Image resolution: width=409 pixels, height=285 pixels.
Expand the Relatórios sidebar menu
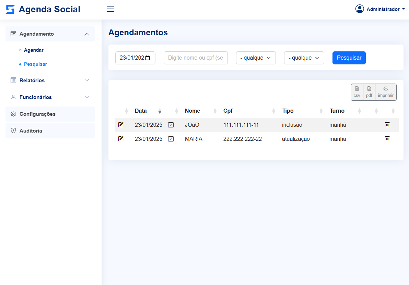(50, 80)
